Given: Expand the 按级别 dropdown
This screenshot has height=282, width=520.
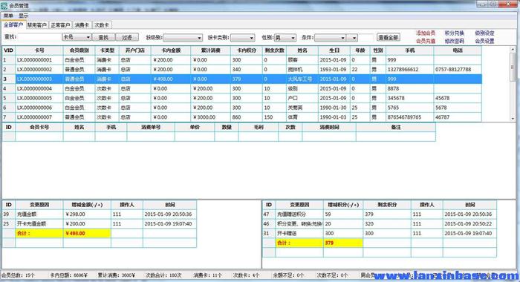Looking at the screenshot, I should coord(183,38).
